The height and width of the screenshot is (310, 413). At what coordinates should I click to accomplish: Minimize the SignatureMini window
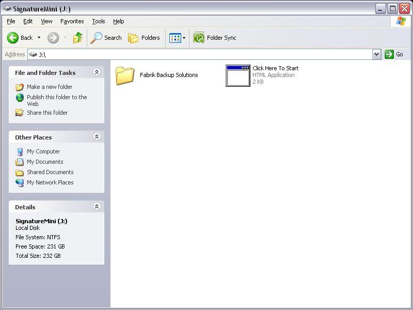pyautogui.click(x=380, y=9)
